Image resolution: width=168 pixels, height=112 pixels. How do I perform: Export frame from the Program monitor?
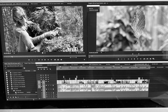pyautogui.click(x=151, y=59)
